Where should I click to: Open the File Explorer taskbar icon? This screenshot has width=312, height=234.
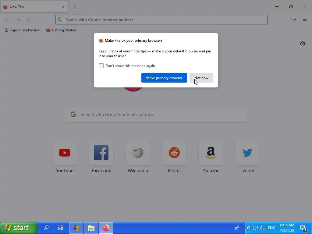(91, 228)
